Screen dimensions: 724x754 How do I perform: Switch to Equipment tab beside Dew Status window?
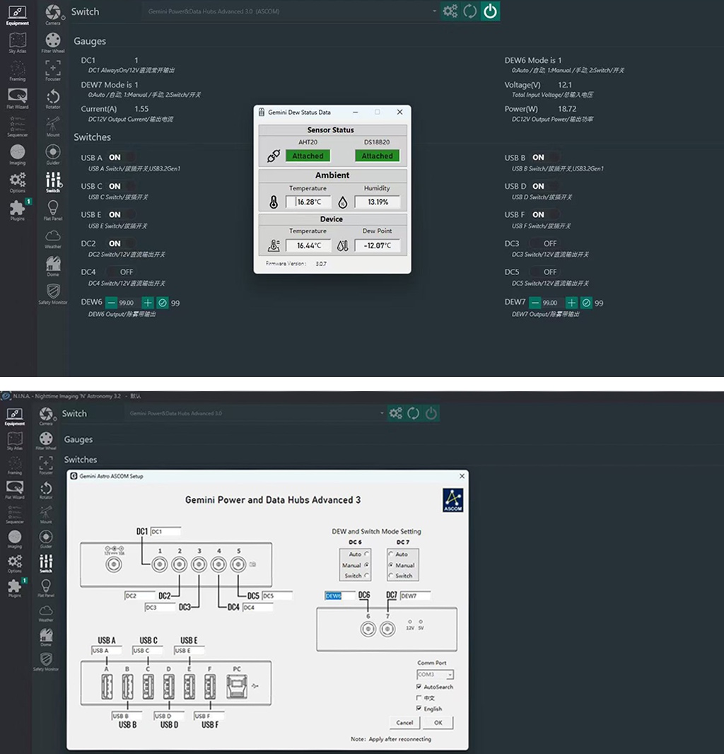click(x=17, y=14)
